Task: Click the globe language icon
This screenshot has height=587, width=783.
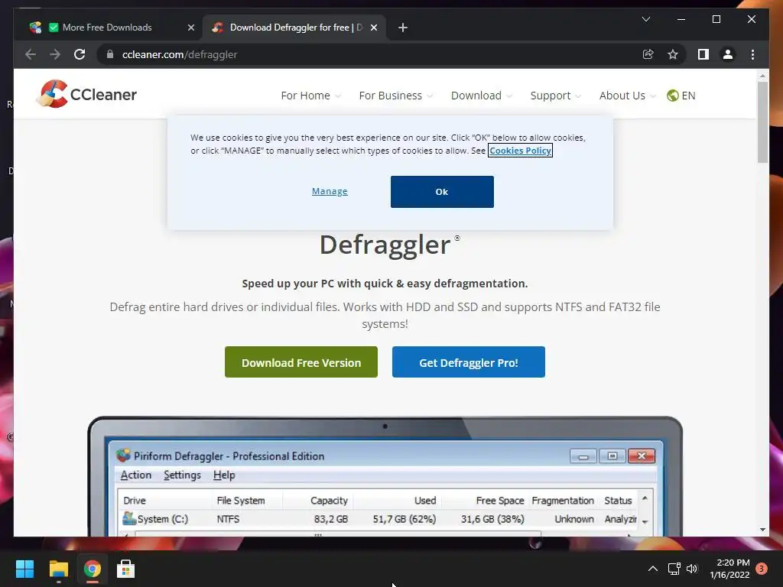Action: click(673, 96)
